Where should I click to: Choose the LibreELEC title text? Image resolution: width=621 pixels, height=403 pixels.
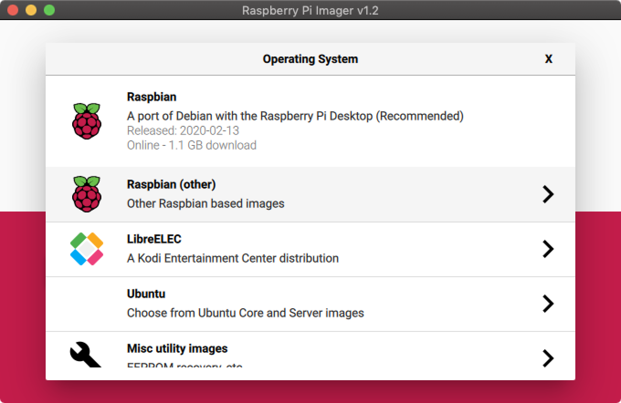tap(154, 239)
